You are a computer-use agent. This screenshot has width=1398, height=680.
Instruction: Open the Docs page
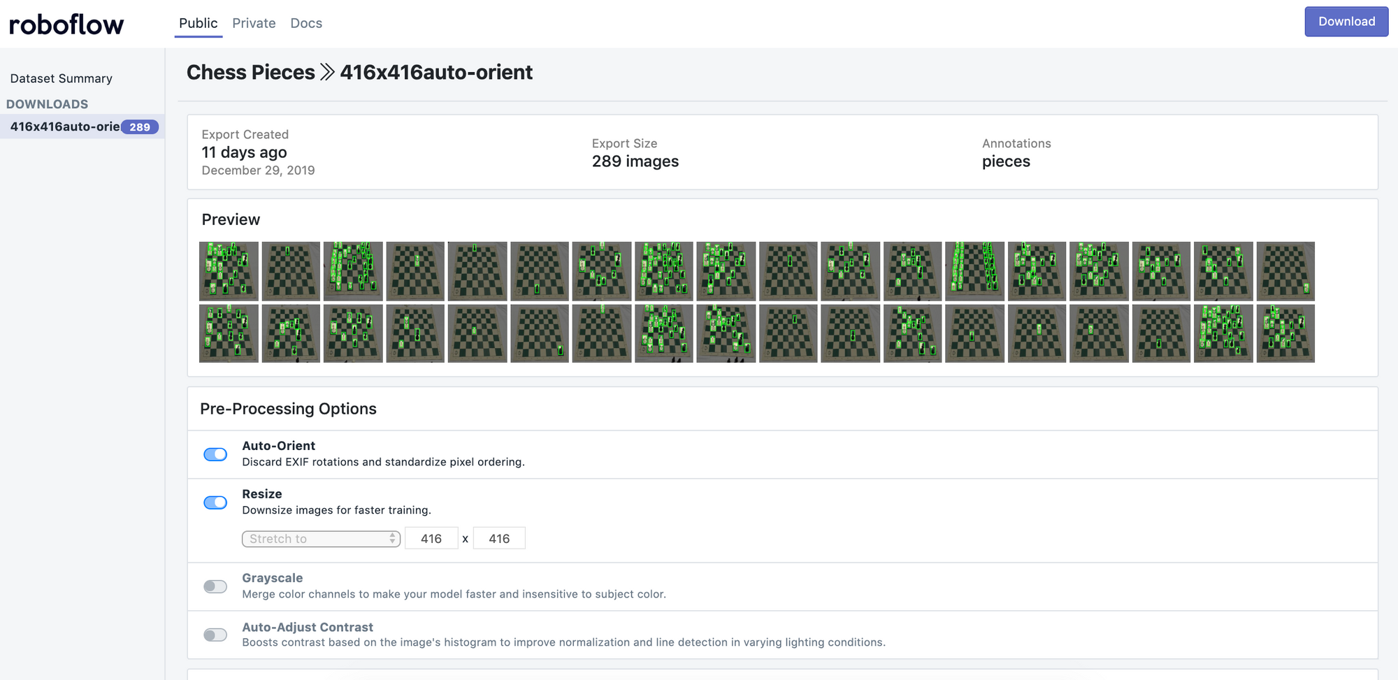pos(305,22)
